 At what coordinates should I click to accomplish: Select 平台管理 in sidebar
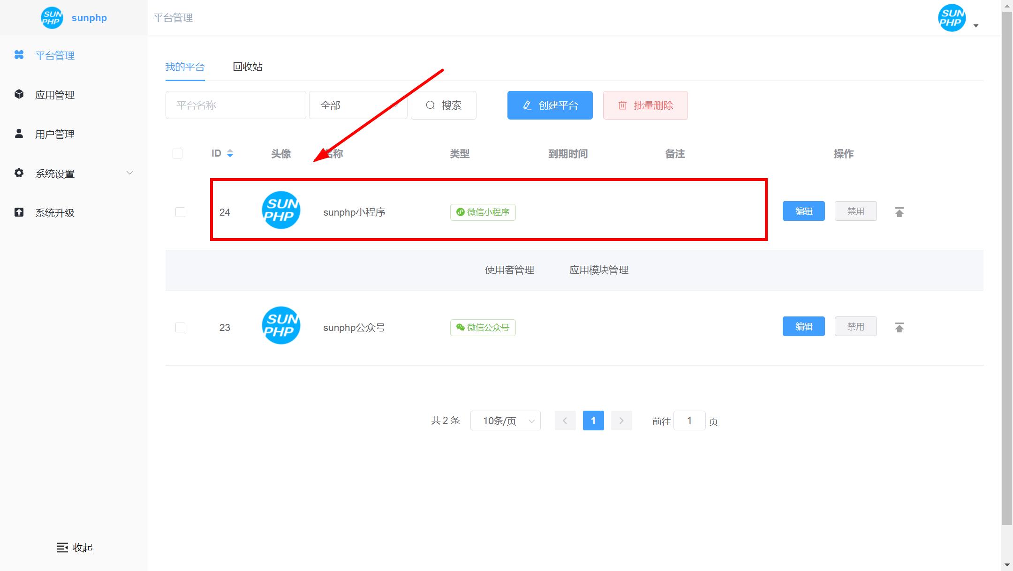pos(55,55)
